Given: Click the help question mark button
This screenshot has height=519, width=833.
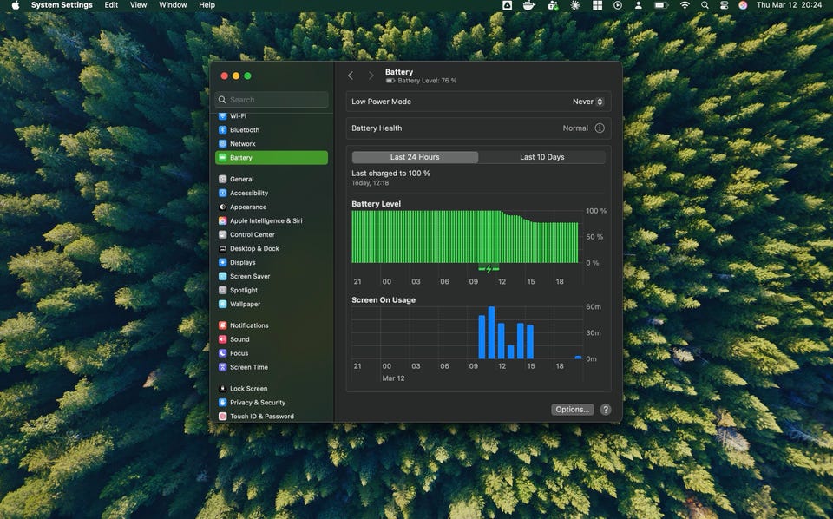Looking at the screenshot, I should (x=606, y=410).
